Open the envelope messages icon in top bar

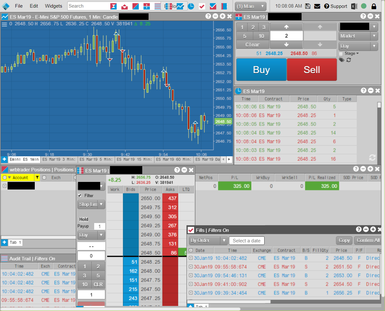(x=317, y=6)
